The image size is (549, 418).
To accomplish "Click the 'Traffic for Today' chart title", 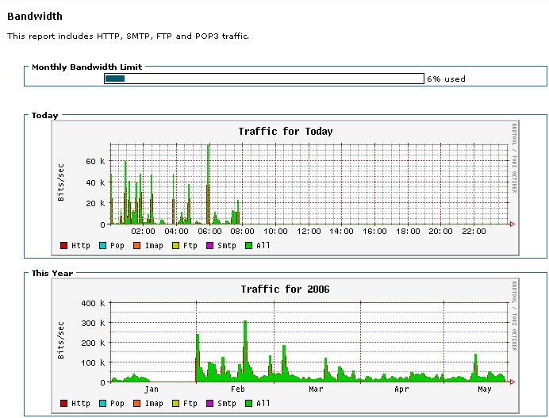I will [x=286, y=132].
